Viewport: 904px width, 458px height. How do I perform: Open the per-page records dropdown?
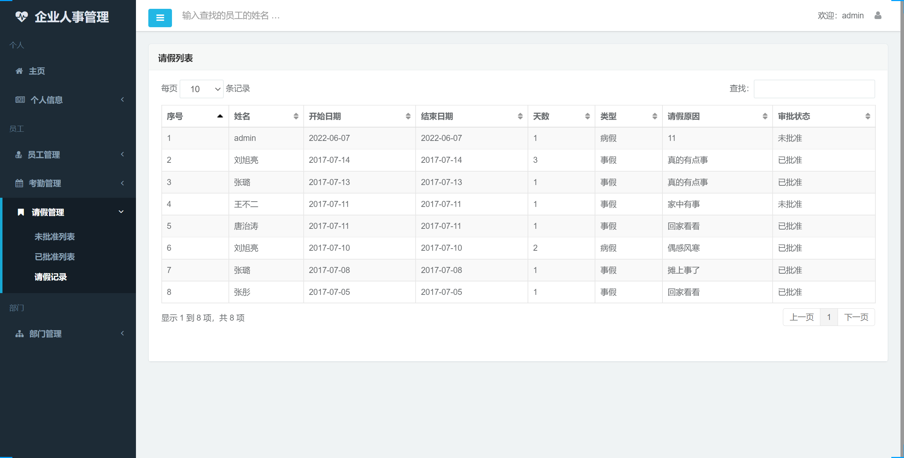[201, 89]
